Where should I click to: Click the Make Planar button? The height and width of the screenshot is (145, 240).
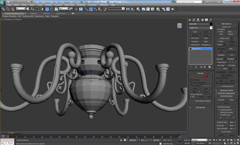(x=222, y=62)
